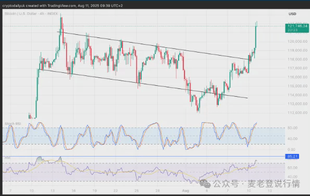This screenshot has width=310, height=196.
Task: Click the 116,000.00 price axis label
Action: (x=297, y=77)
